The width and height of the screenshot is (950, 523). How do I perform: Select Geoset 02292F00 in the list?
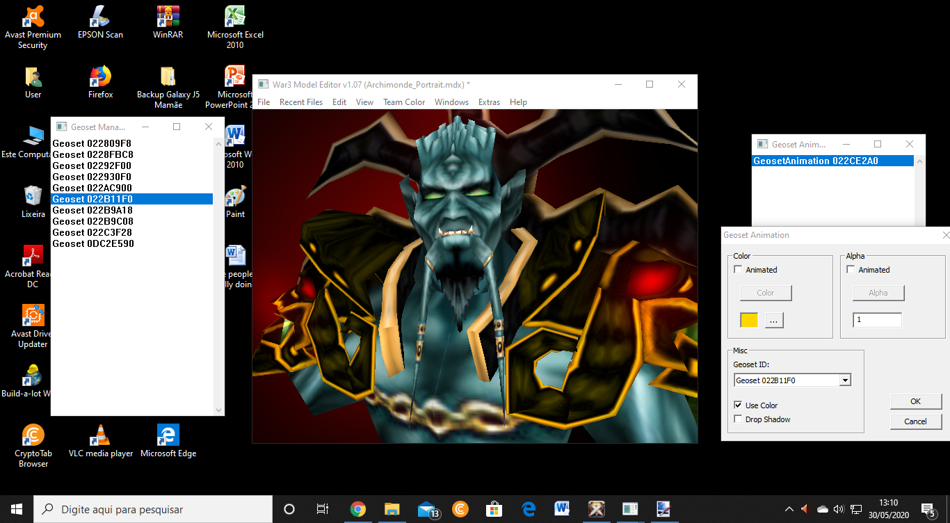132,166
